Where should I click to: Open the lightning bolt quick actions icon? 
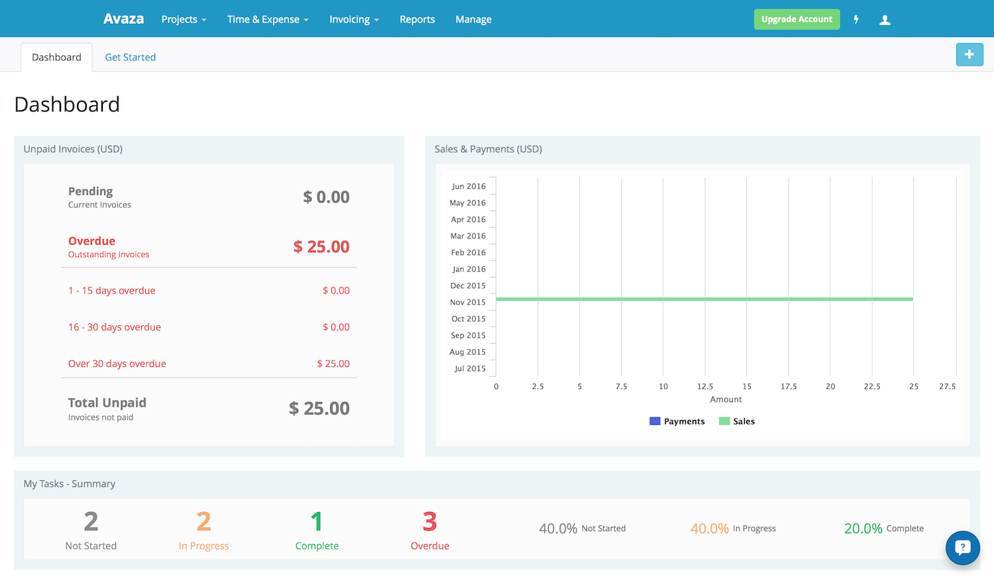pos(856,19)
